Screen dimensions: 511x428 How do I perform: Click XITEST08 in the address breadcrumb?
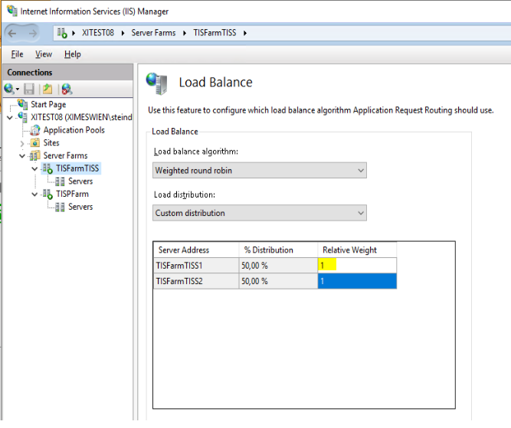point(98,33)
